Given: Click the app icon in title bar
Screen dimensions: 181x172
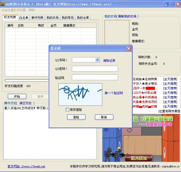Looking at the screenshot, I should pos(3,4).
